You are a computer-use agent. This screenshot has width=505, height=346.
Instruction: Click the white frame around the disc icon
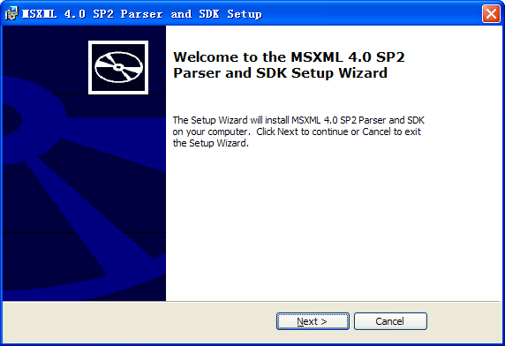118,42
